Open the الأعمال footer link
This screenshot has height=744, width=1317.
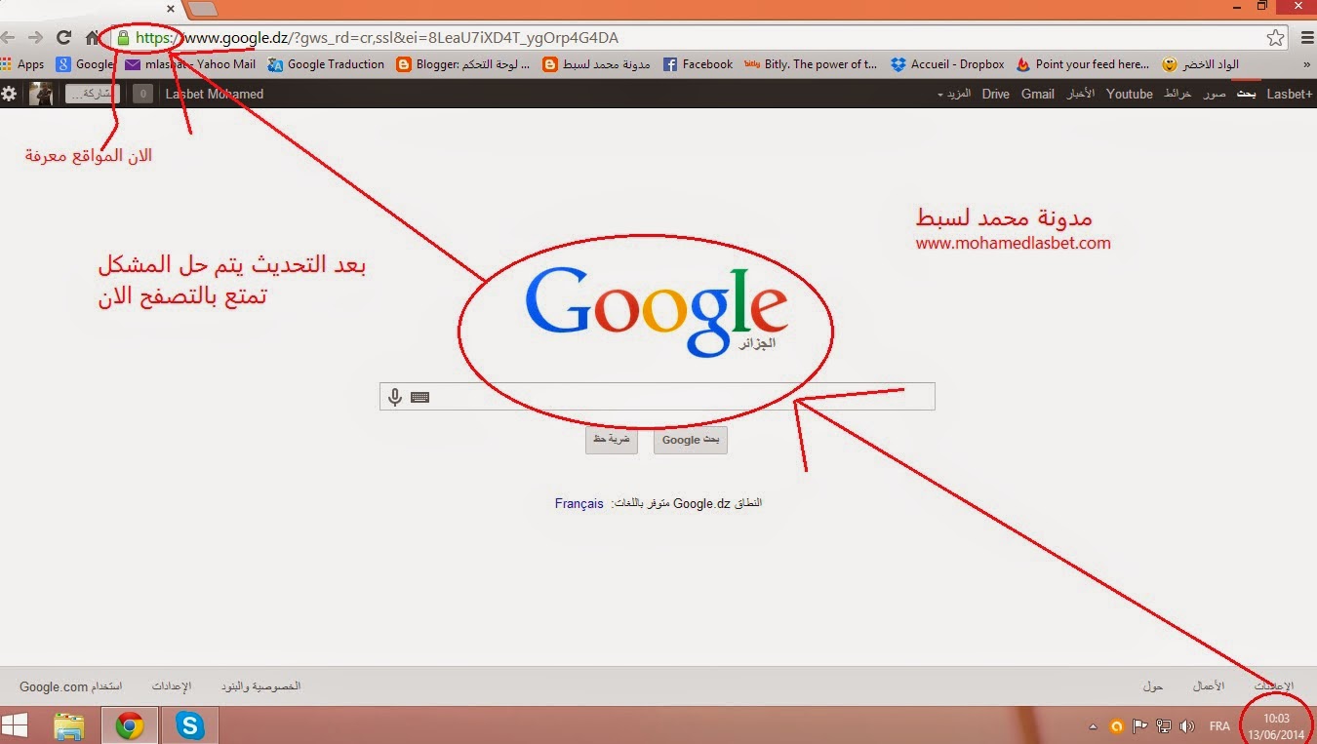pyautogui.click(x=1209, y=686)
